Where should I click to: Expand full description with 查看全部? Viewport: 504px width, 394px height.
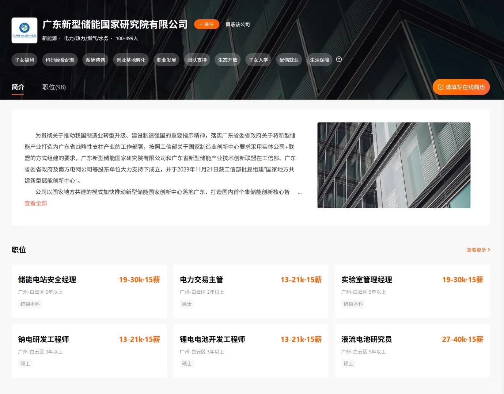36,203
